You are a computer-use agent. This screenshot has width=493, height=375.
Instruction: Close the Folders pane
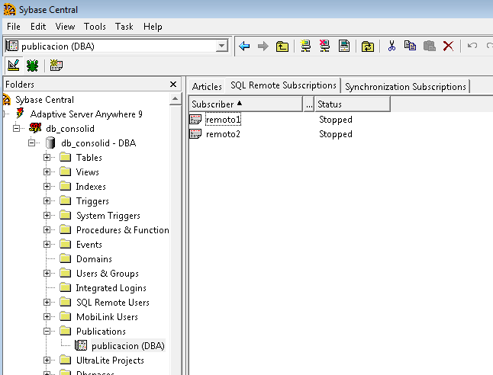tap(173, 85)
